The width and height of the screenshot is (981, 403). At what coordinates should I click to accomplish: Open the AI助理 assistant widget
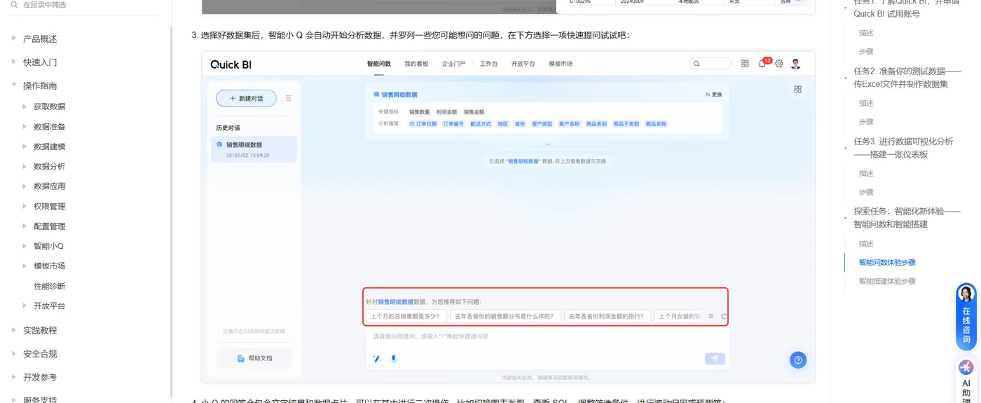click(x=966, y=382)
